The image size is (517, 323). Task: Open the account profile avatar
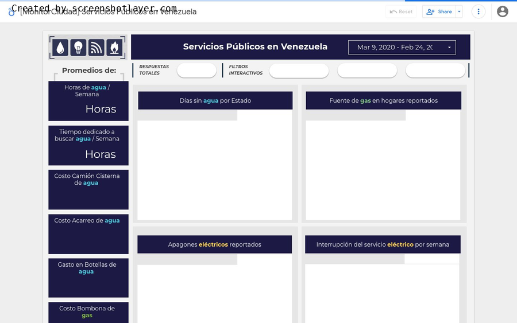pos(503,11)
